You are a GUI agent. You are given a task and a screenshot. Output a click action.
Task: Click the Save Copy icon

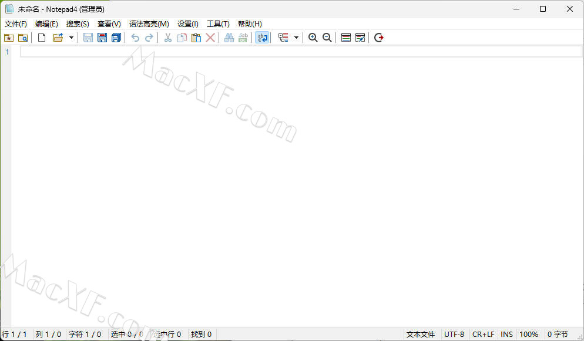point(116,38)
